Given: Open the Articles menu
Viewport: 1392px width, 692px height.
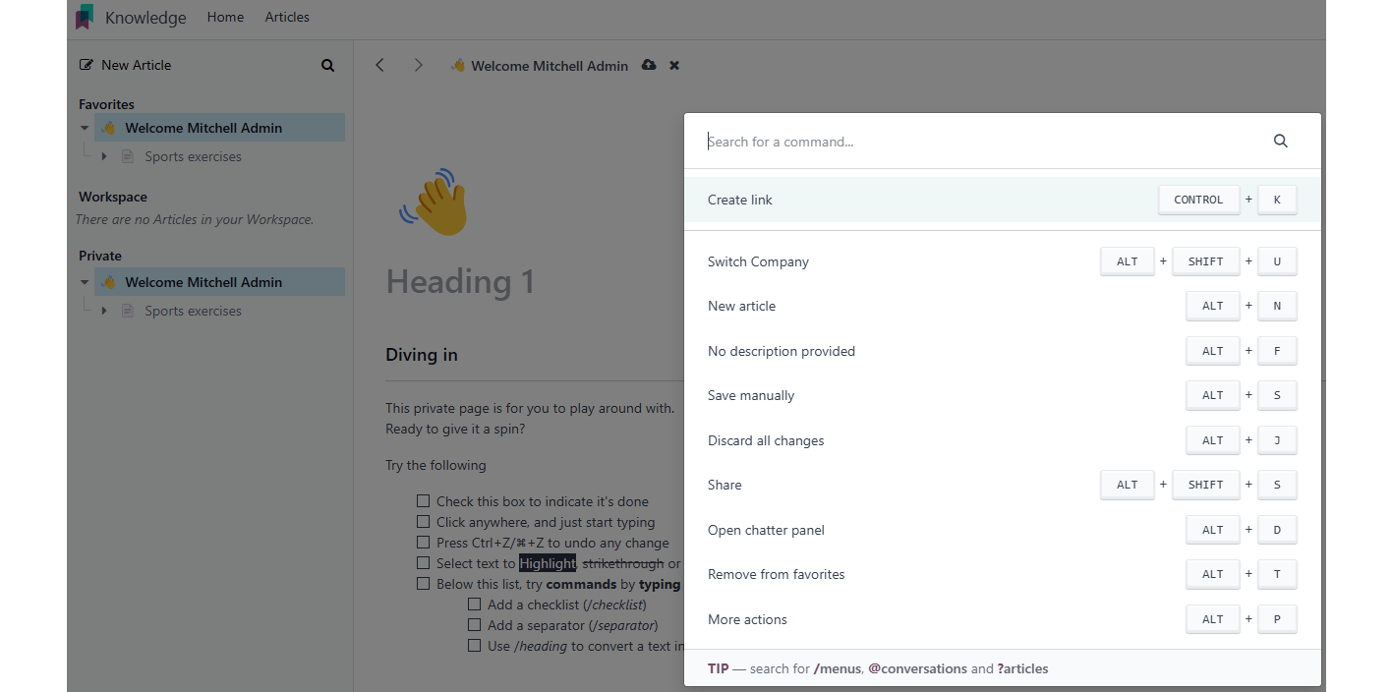Looking at the screenshot, I should (x=287, y=17).
